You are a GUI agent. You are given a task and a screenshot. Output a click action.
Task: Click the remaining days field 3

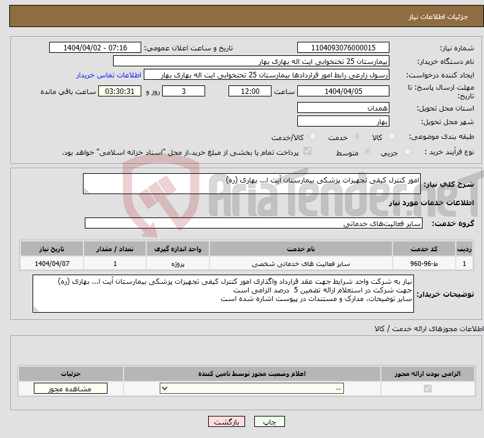coord(184,92)
